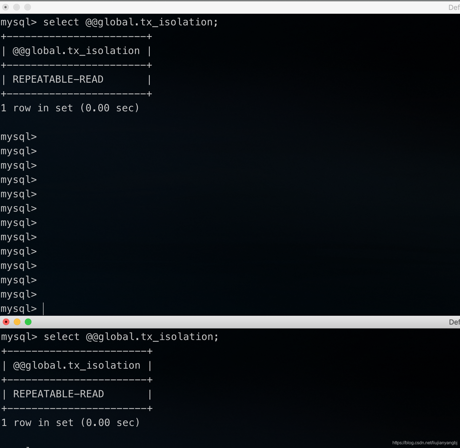The width and height of the screenshot is (460, 448).
Task: Click 'select @@global.tx_isolation;' command in upper terminal
Action: pyautogui.click(x=131, y=22)
